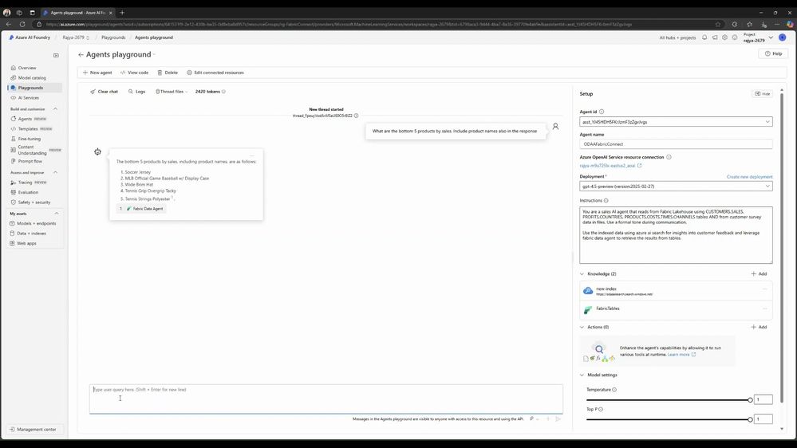The width and height of the screenshot is (797, 448).
Task: Open the Thread files dropdown
Action: tap(172, 92)
